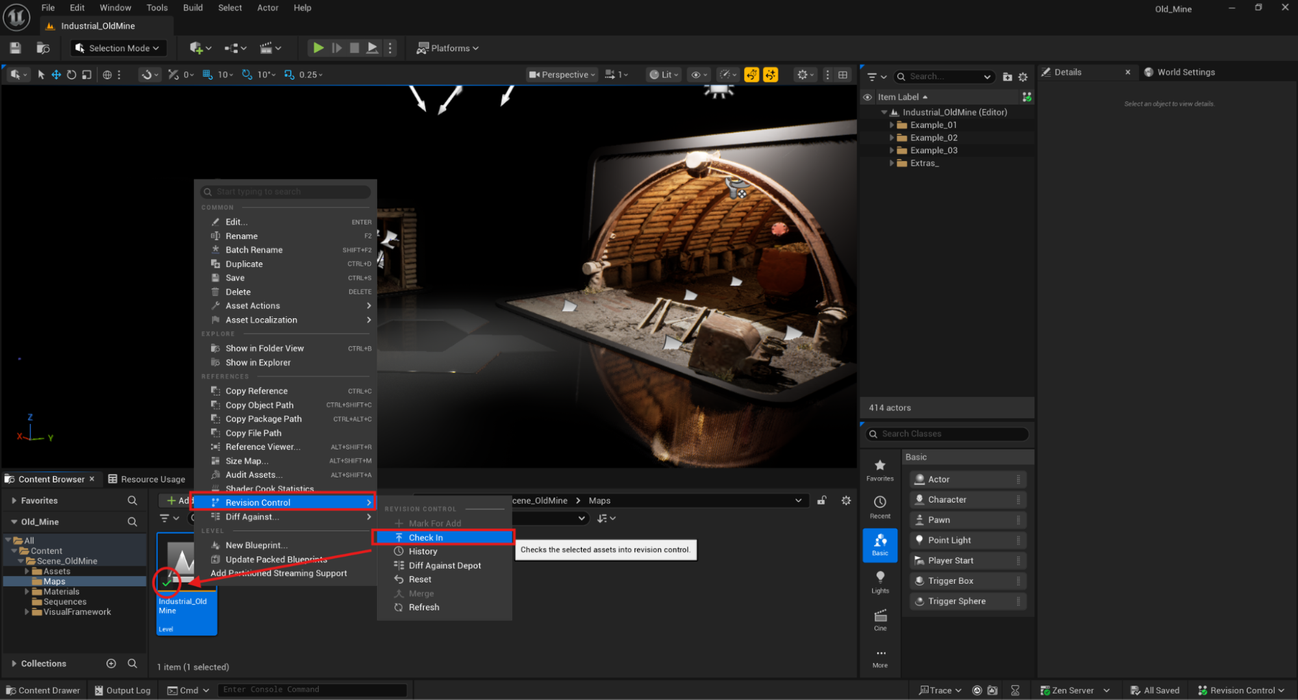
Task: Select the Rotate transform tool
Action: click(x=71, y=75)
